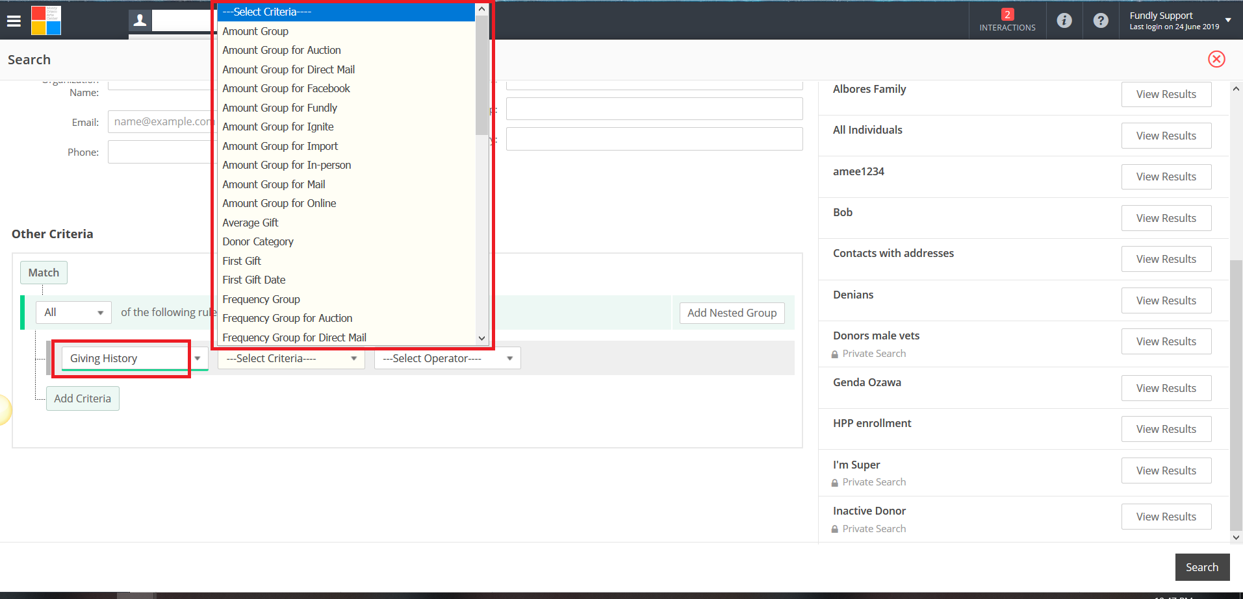View Results for HPP enrollment

(1166, 429)
